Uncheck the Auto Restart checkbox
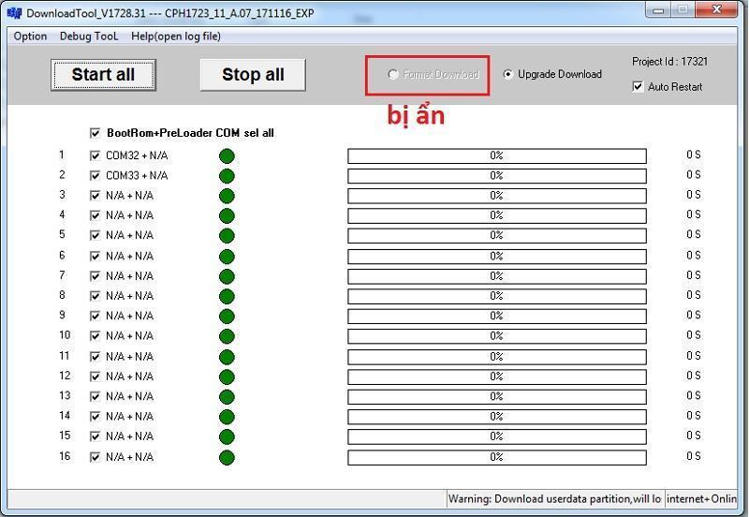 tap(639, 87)
